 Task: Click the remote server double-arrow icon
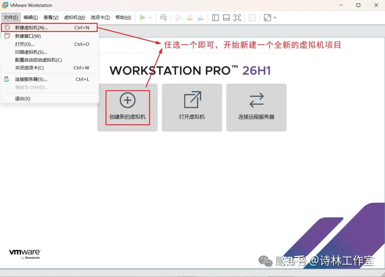257,100
